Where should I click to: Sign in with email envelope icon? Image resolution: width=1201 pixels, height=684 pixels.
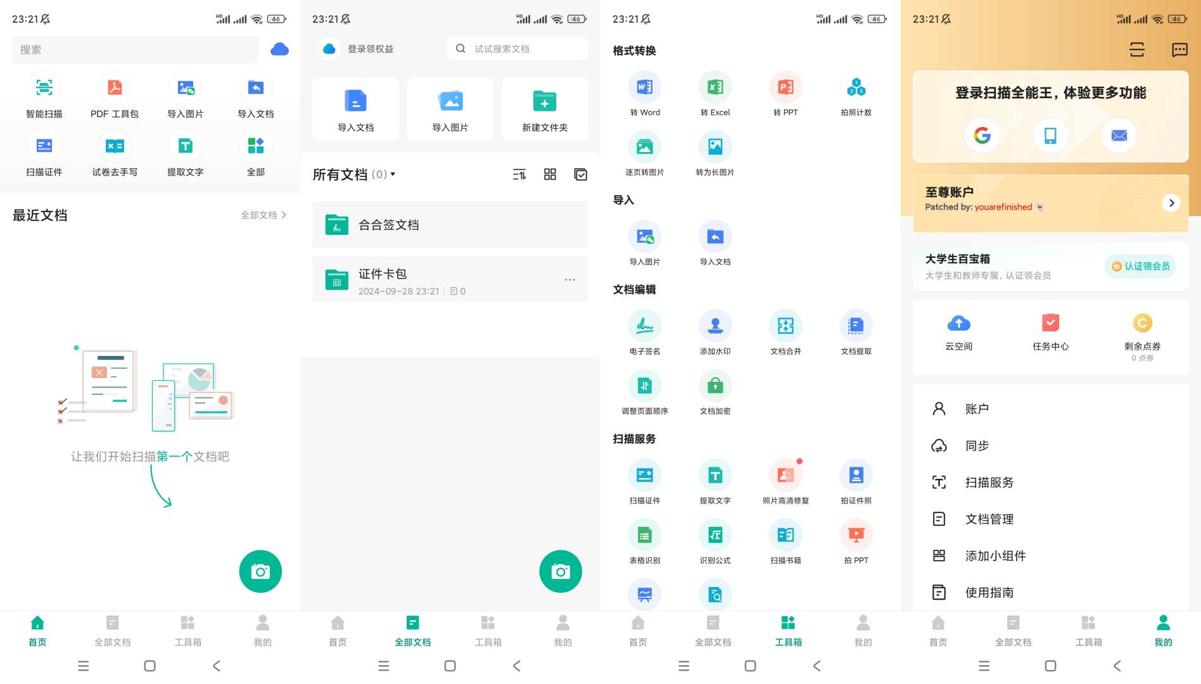click(x=1119, y=135)
